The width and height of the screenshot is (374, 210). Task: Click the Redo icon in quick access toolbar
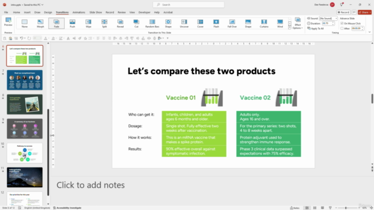pyautogui.click(x=29, y=38)
